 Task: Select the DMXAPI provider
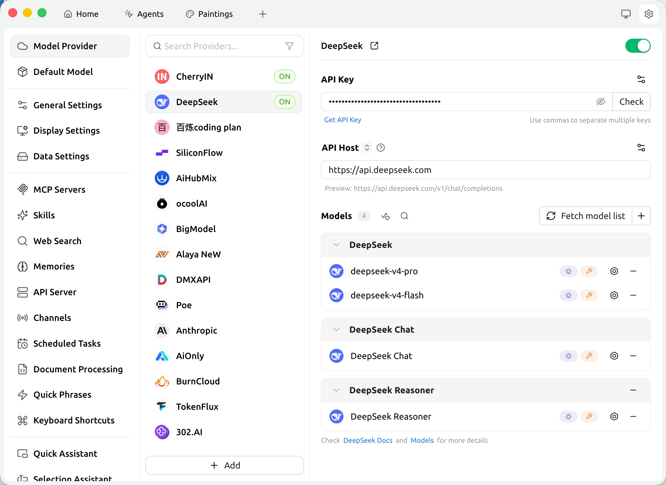(224, 280)
